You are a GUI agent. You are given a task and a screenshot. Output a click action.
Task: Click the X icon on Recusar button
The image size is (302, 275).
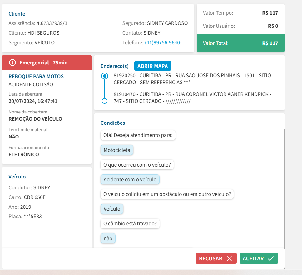(x=229, y=258)
